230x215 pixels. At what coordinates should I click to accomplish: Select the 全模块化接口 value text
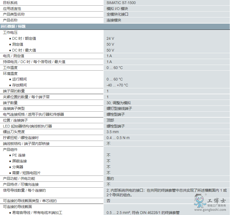(117, 14)
